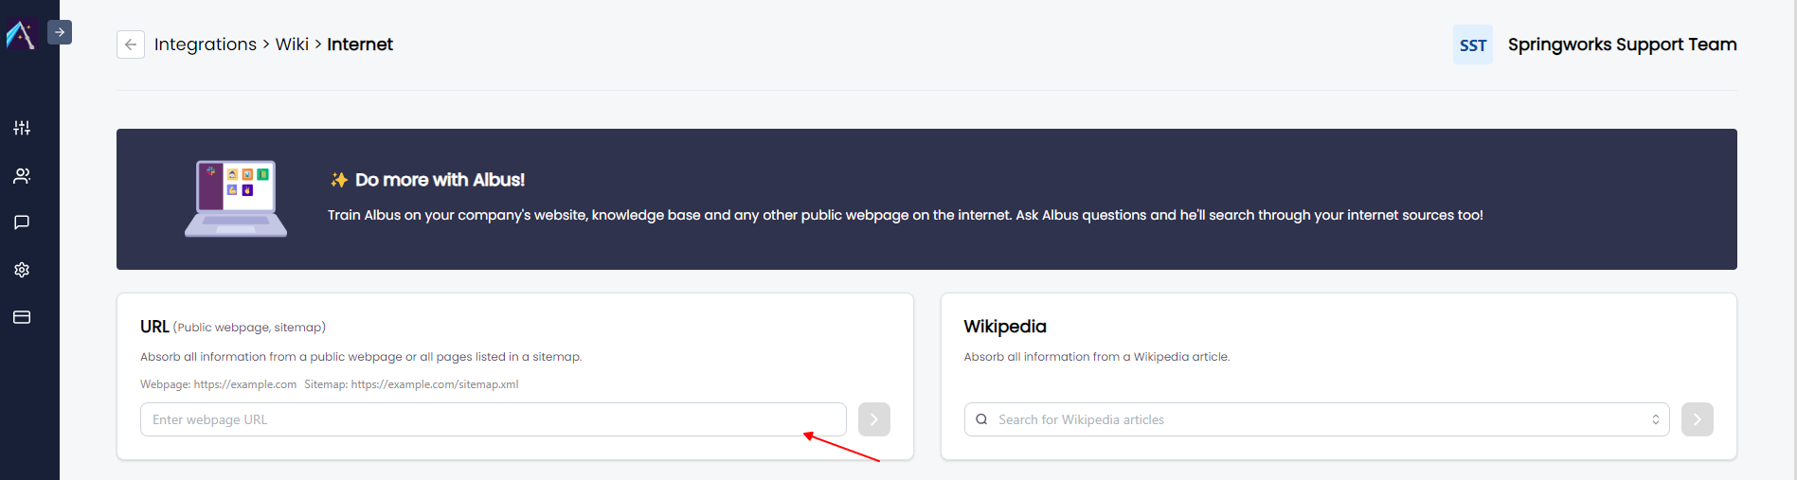This screenshot has width=1797, height=480.
Task: Go back using the left arrow button
Action: (131, 44)
